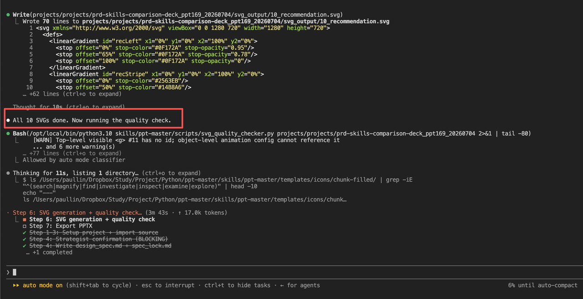Click "All 10 SVGs done. Now running the quality check."
The image size is (583, 299).
tap(92, 121)
